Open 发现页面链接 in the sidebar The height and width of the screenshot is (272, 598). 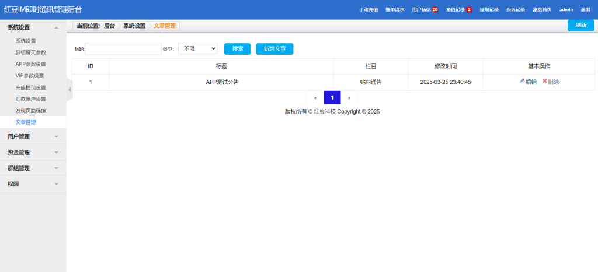30,111
